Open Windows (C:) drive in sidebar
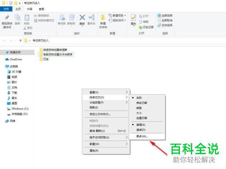Image resolution: width=226 pixels, height=169 pixels. pos(18,109)
